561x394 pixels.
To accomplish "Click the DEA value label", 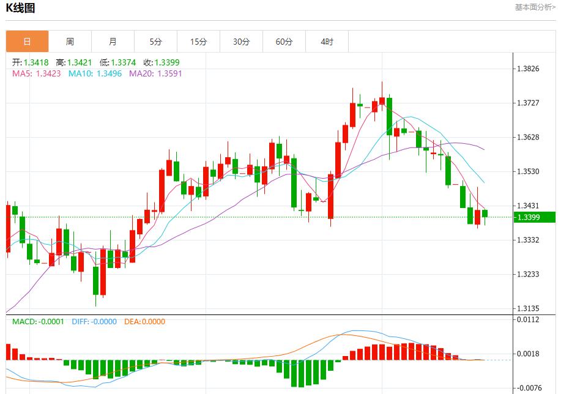I will click(144, 322).
